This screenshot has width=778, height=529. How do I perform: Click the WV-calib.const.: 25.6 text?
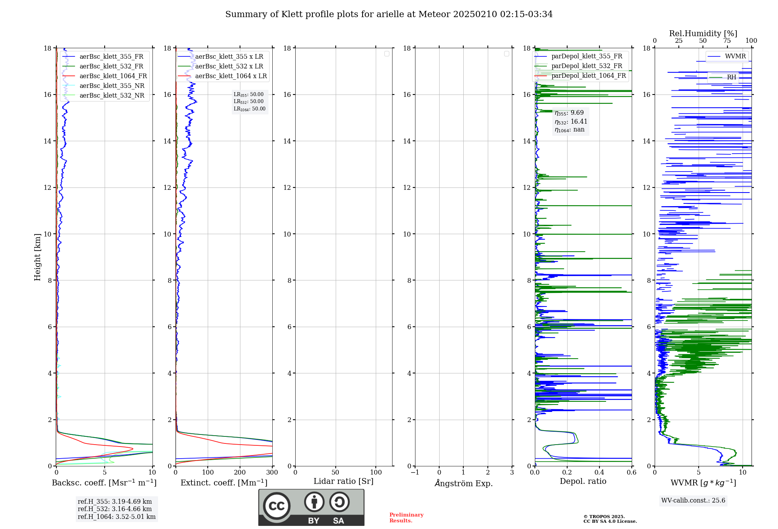point(693,501)
